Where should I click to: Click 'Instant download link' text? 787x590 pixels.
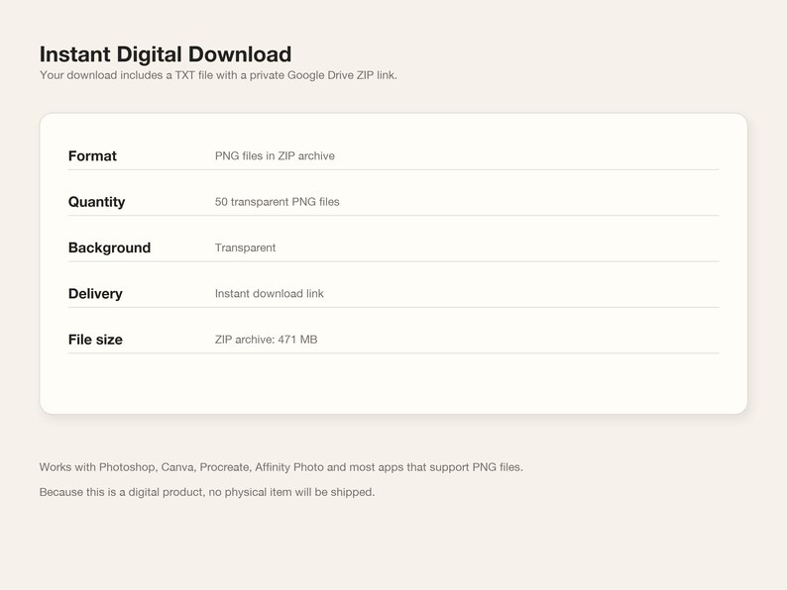(269, 293)
